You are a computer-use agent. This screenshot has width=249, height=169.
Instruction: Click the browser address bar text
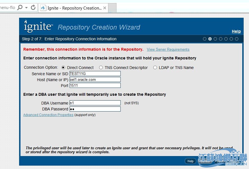pyautogui.click(x=8, y=8)
